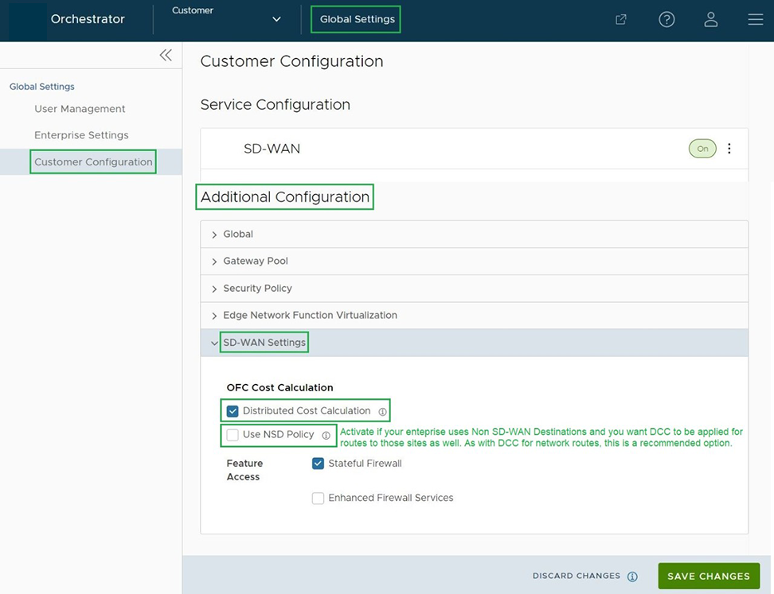Expand the Security Policy section
The image size is (774, 594).
[x=256, y=289]
